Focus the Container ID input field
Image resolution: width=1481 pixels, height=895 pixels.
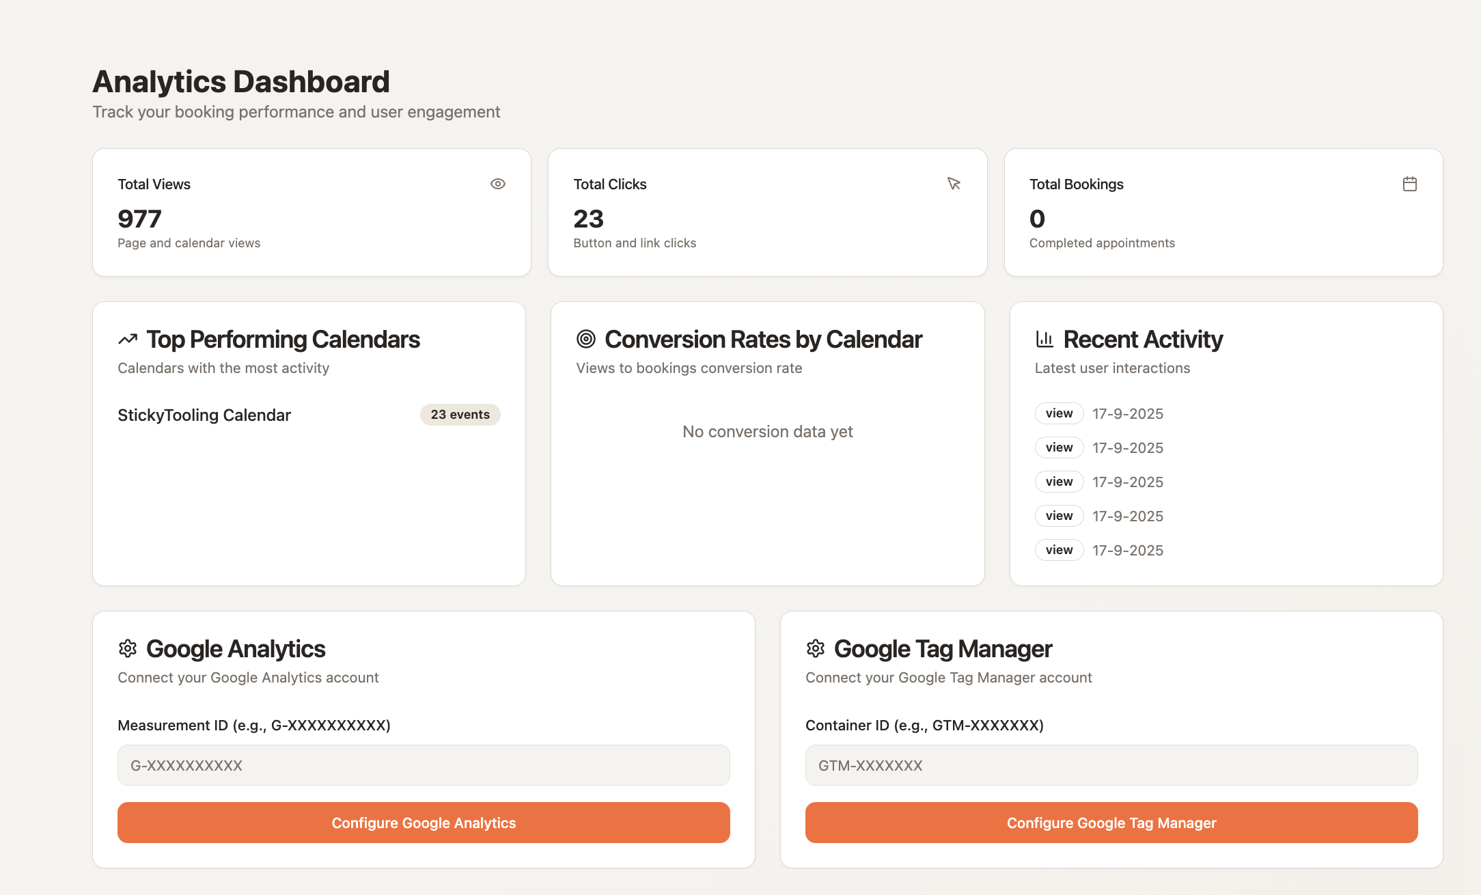pyautogui.click(x=1111, y=765)
